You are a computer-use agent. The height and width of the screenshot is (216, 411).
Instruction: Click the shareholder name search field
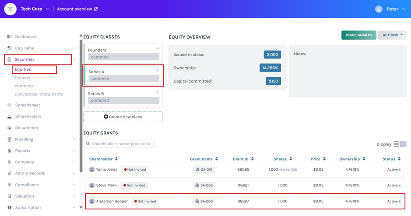(119, 144)
